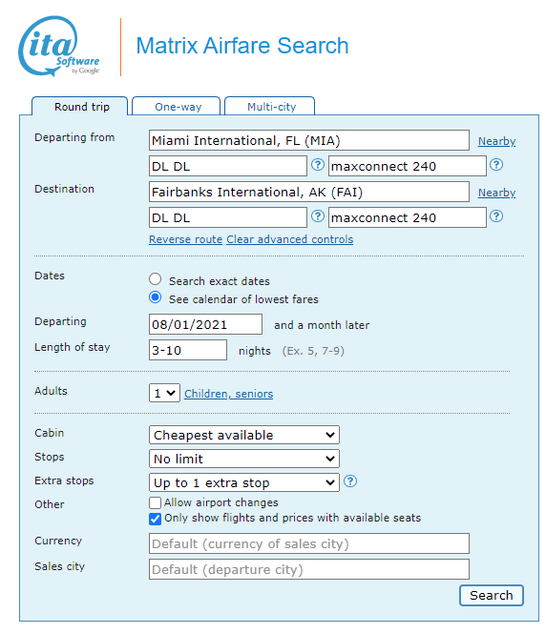Screen dimensions: 546x634
Task: Open the Adults count dropdown
Action: click(164, 393)
